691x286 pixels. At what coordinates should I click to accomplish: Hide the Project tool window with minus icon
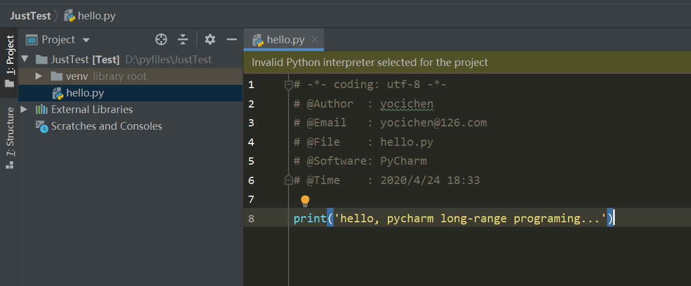tap(232, 39)
